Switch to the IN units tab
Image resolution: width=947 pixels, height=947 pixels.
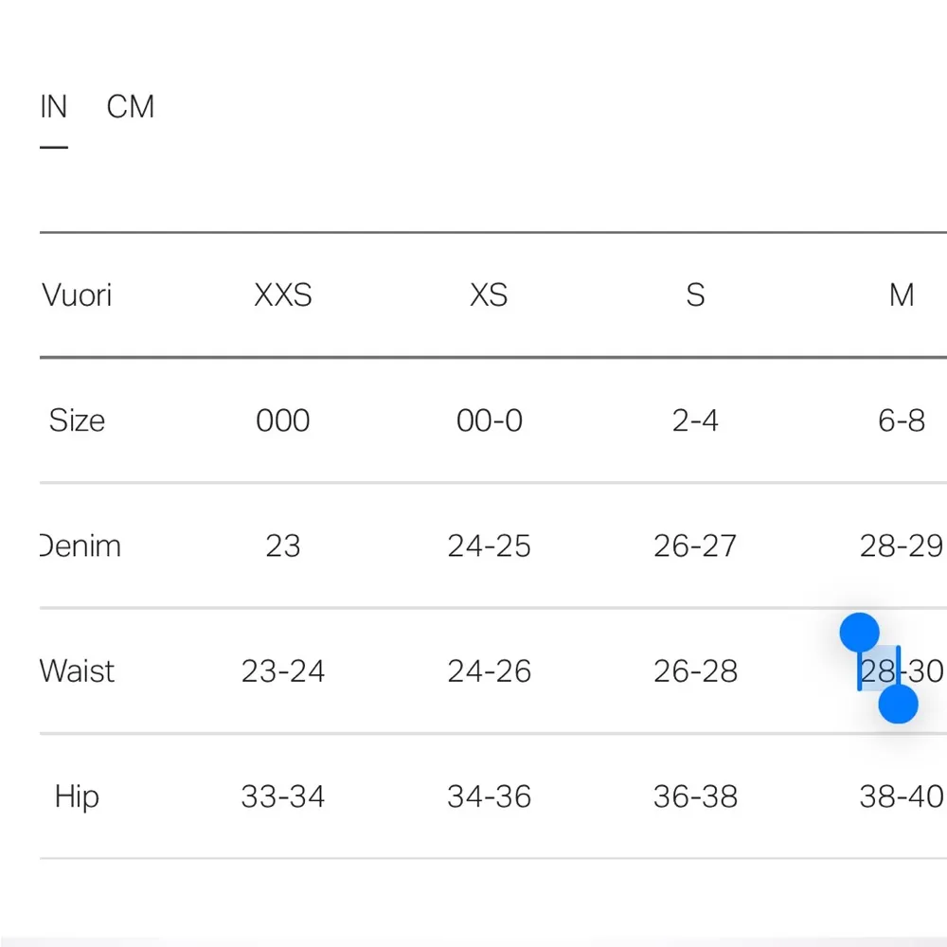(x=54, y=107)
